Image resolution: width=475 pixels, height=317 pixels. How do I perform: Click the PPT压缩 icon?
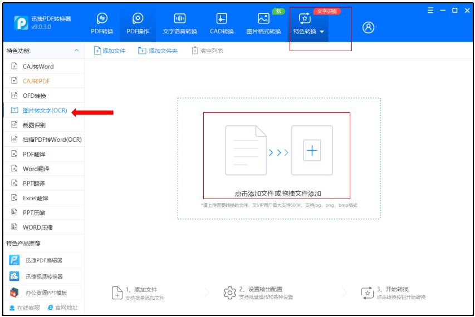pos(14,212)
